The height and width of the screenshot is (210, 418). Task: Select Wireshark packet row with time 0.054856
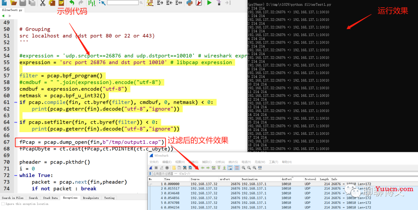[283, 198]
